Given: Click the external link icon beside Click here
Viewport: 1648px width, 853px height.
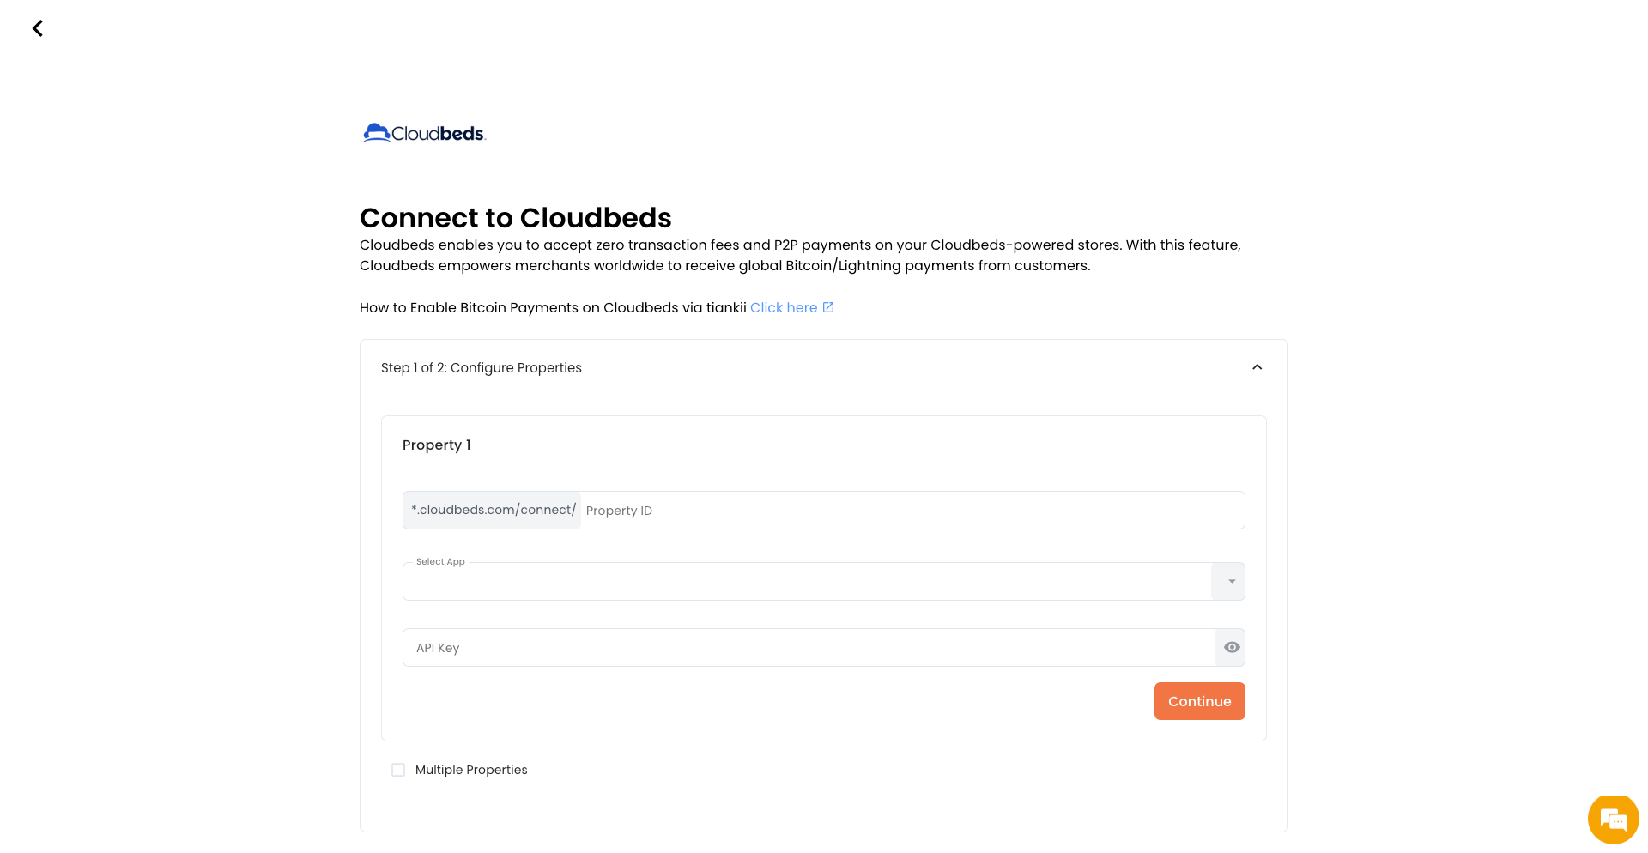Looking at the screenshot, I should coord(828,307).
